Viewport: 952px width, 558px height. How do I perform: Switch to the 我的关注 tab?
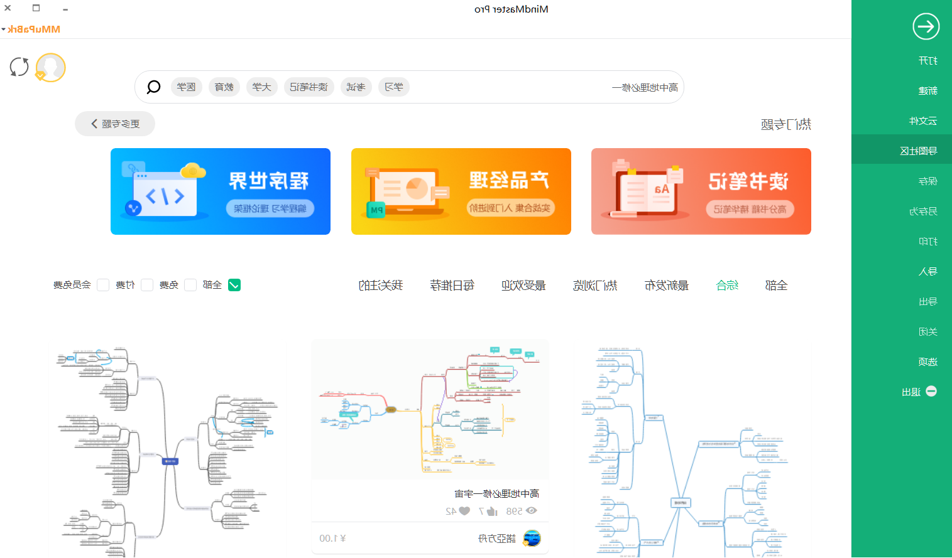click(380, 286)
